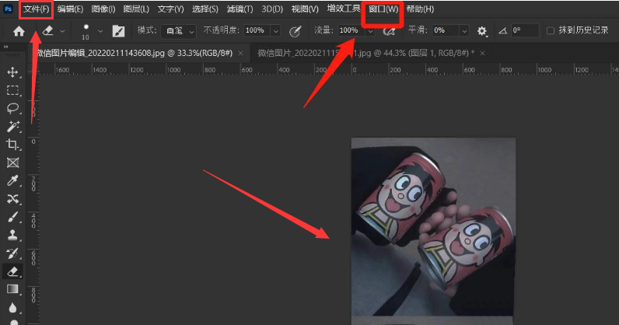Image resolution: width=619 pixels, height=325 pixels.
Task: Open the 3D(D) menu
Action: click(272, 9)
